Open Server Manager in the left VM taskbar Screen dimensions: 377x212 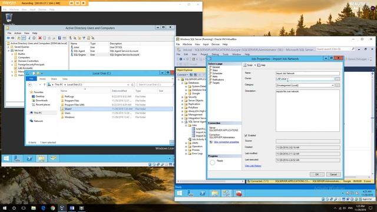point(17,158)
